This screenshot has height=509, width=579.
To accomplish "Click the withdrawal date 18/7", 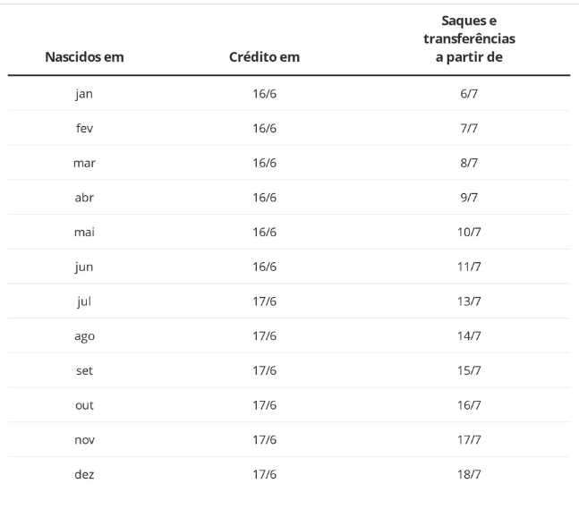I will pos(469,474).
